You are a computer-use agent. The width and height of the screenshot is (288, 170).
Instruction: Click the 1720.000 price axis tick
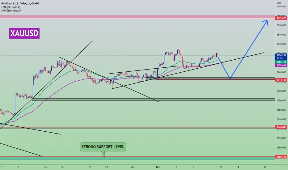282,91
